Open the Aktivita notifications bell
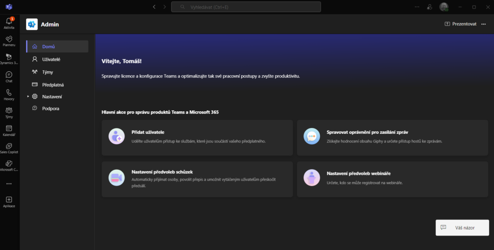 click(x=9, y=23)
